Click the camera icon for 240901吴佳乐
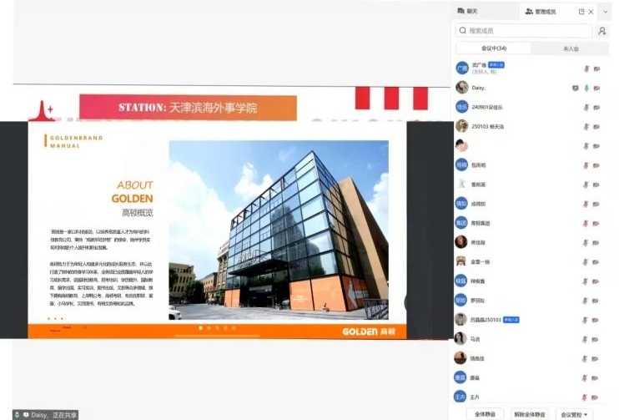The width and height of the screenshot is (619, 420). tap(596, 107)
